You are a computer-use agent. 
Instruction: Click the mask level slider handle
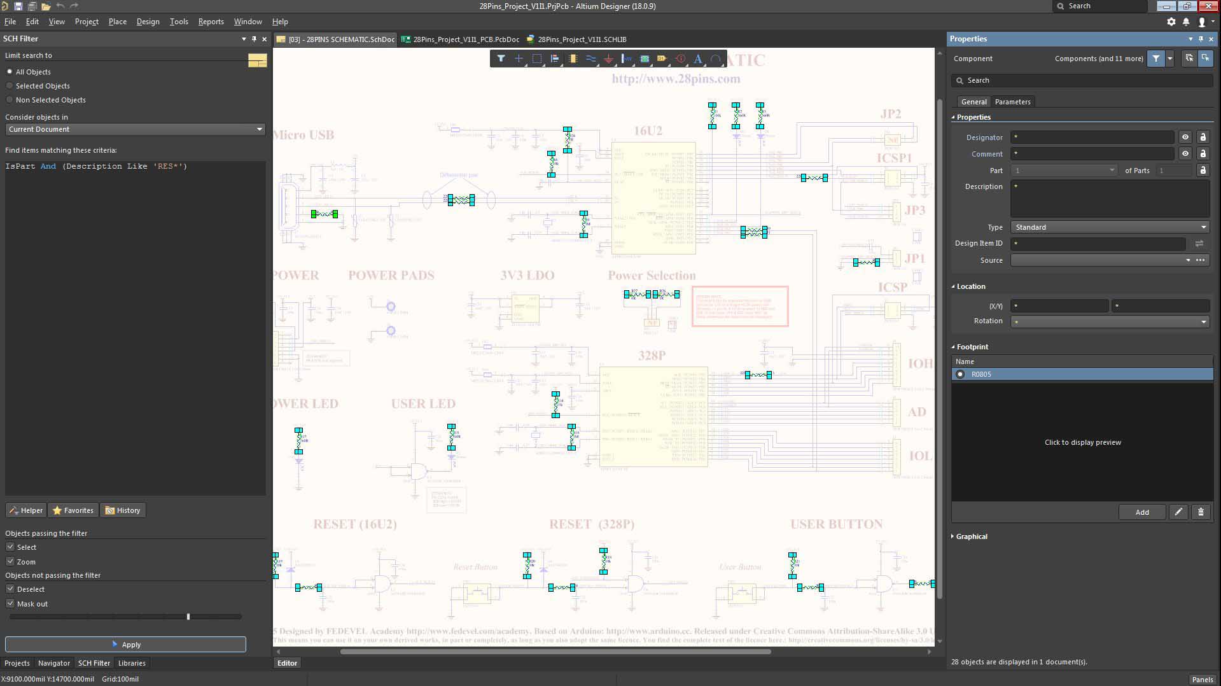[x=188, y=617]
